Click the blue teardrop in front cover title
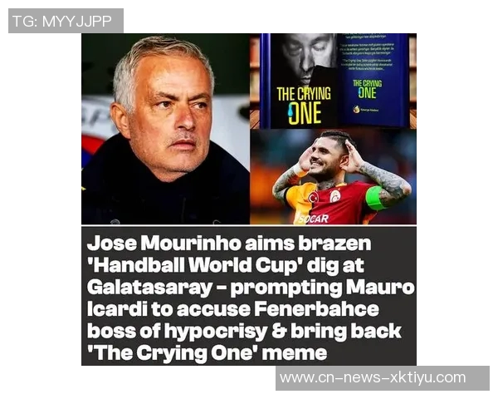Image resolution: width=498 pixels, height=399 pixels. [x=291, y=111]
